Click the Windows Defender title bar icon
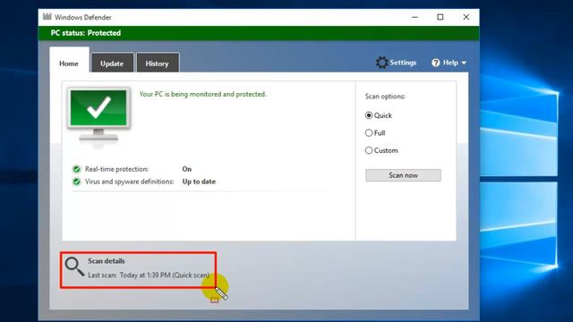 tap(47, 16)
